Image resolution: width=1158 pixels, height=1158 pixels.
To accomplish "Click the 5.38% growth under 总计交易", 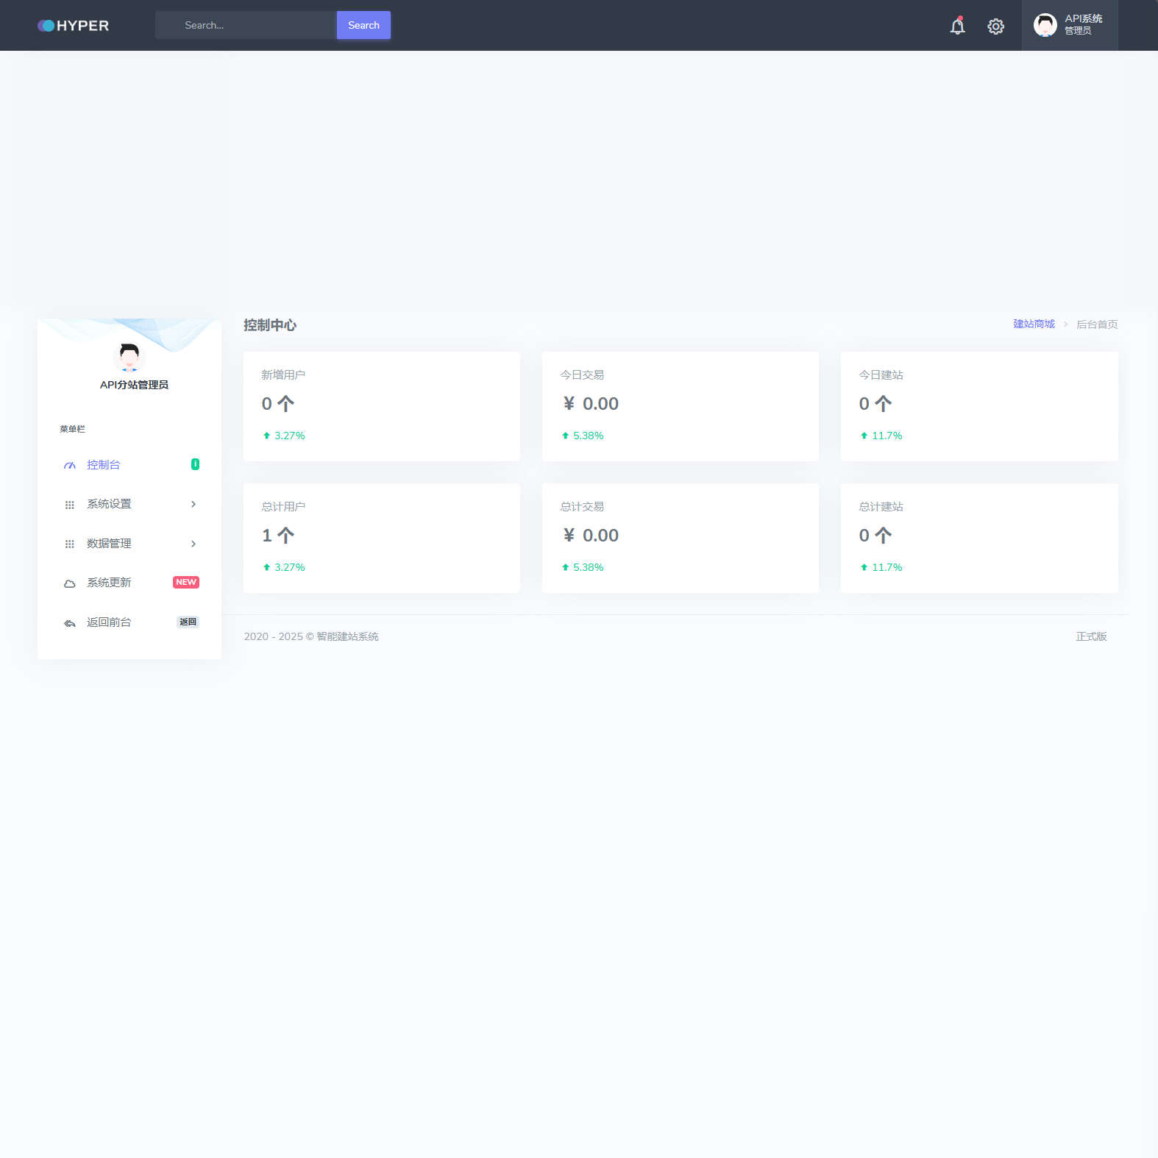I will click(583, 567).
